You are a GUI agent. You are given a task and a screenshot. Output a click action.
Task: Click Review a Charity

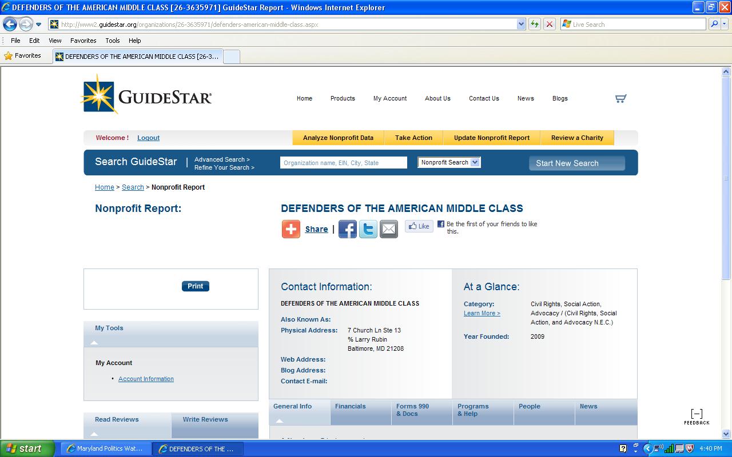pyautogui.click(x=577, y=138)
